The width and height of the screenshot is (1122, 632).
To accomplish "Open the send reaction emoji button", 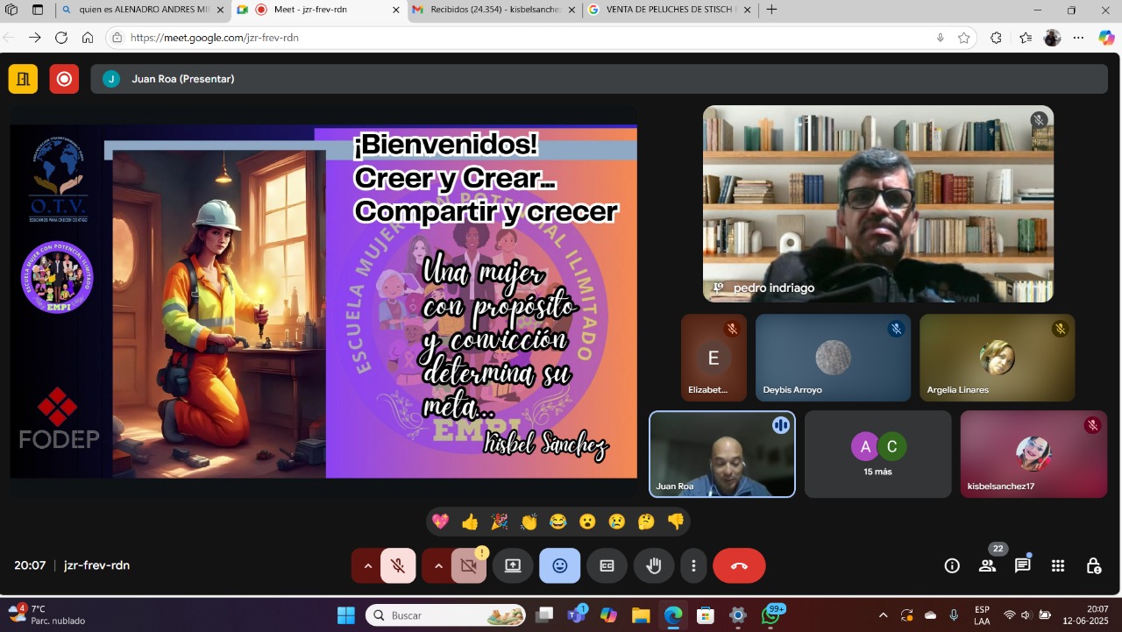I will (559, 566).
